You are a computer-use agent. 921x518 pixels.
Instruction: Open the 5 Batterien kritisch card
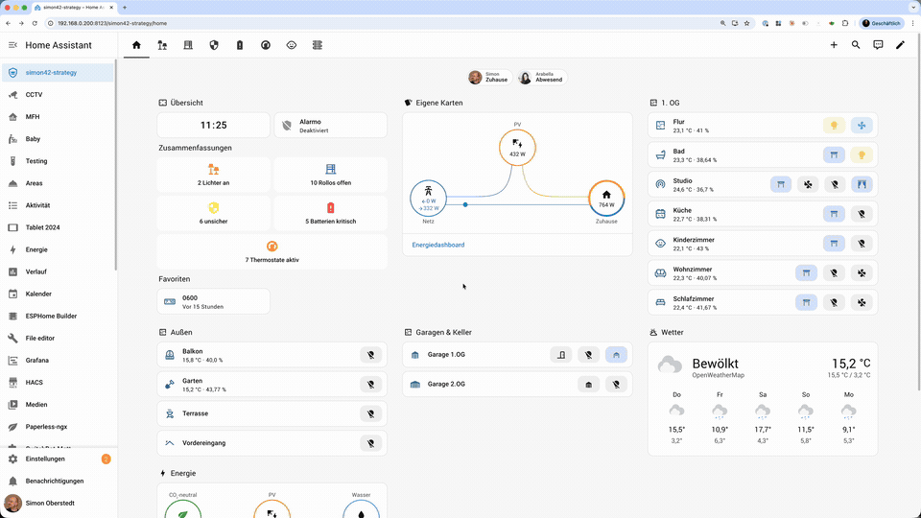331,213
